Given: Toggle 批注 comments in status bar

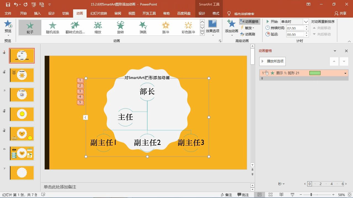Looking at the screenshot, I should click(x=243, y=195).
